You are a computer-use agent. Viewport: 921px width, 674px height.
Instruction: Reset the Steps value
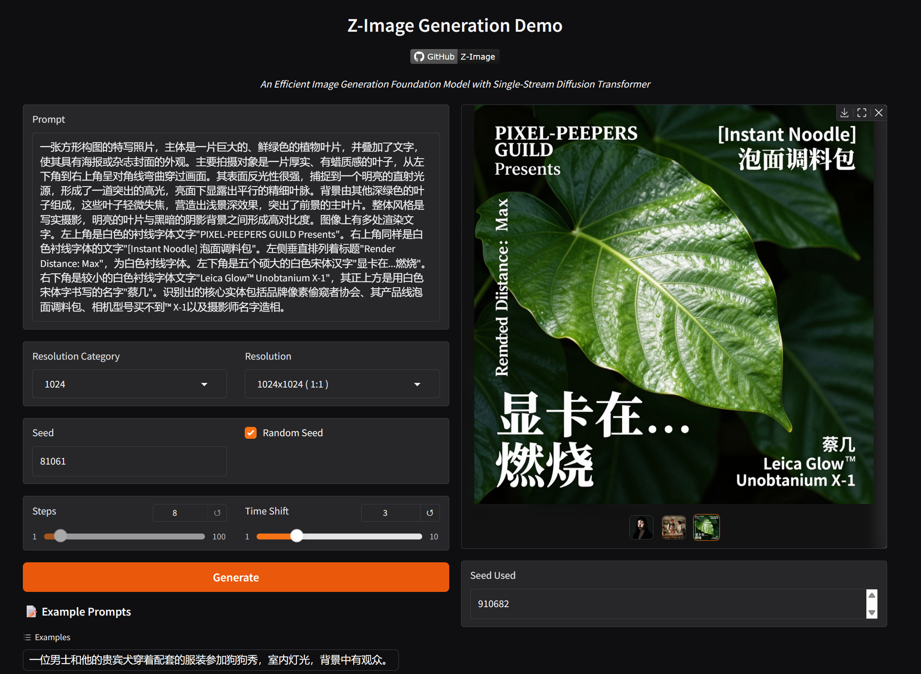[217, 513]
